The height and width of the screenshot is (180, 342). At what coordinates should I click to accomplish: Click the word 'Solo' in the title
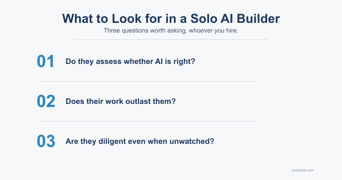pyautogui.click(x=204, y=19)
